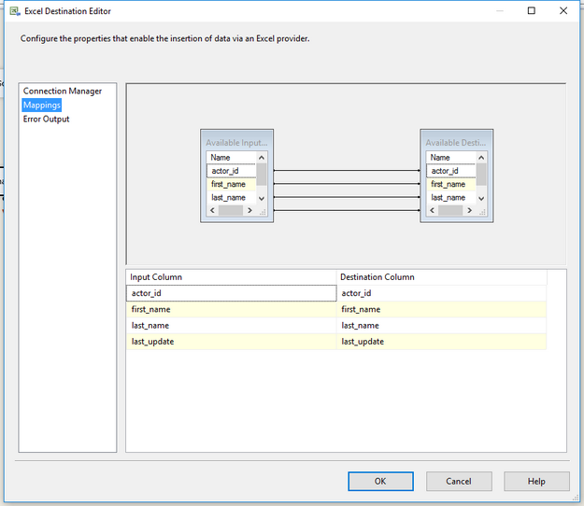
Task: Click vertical scrollbar thumb in Available Destination list
Action: 481,175
